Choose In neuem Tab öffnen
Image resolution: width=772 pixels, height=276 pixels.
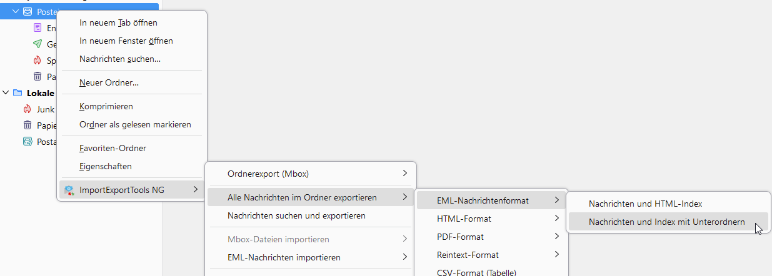[x=118, y=23]
